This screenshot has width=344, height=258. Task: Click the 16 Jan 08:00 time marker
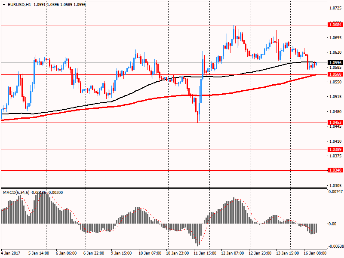click(x=316, y=253)
